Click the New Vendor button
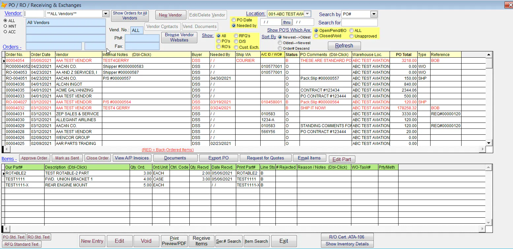Image resolution: width=513 pixels, height=249 pixels. (x=171, y=15)
